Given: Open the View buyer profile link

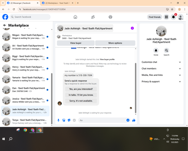Looking at the screenshot, I should coord(107,59).
